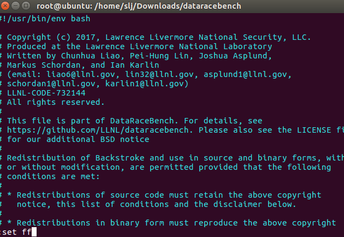
Task: Click the 'conditions are met:' line
Action: coord(50,176)
